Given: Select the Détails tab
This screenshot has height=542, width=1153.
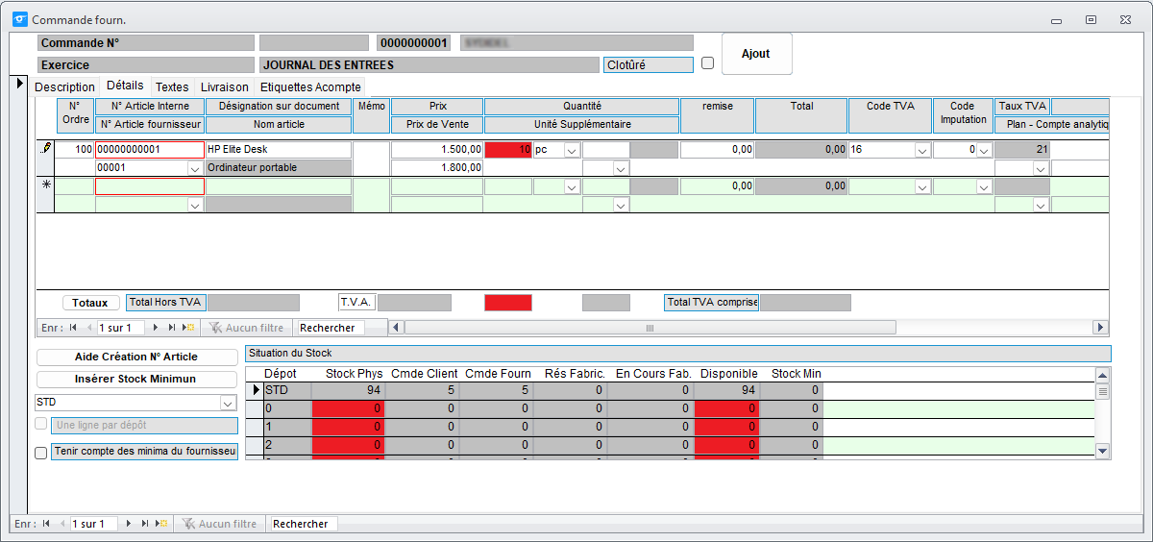Looking at the screenshot, I should tap(125, 86).
